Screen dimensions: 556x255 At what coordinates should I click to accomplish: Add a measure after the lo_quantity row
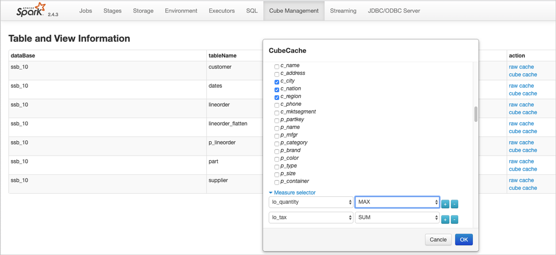point(445,204)
